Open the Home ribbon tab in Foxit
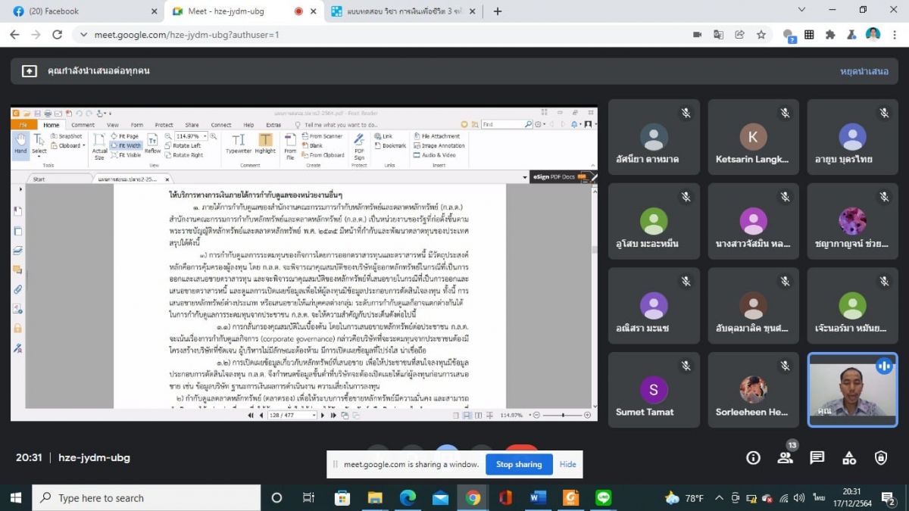This screenshot has width=909, height=511. point(51,125)
